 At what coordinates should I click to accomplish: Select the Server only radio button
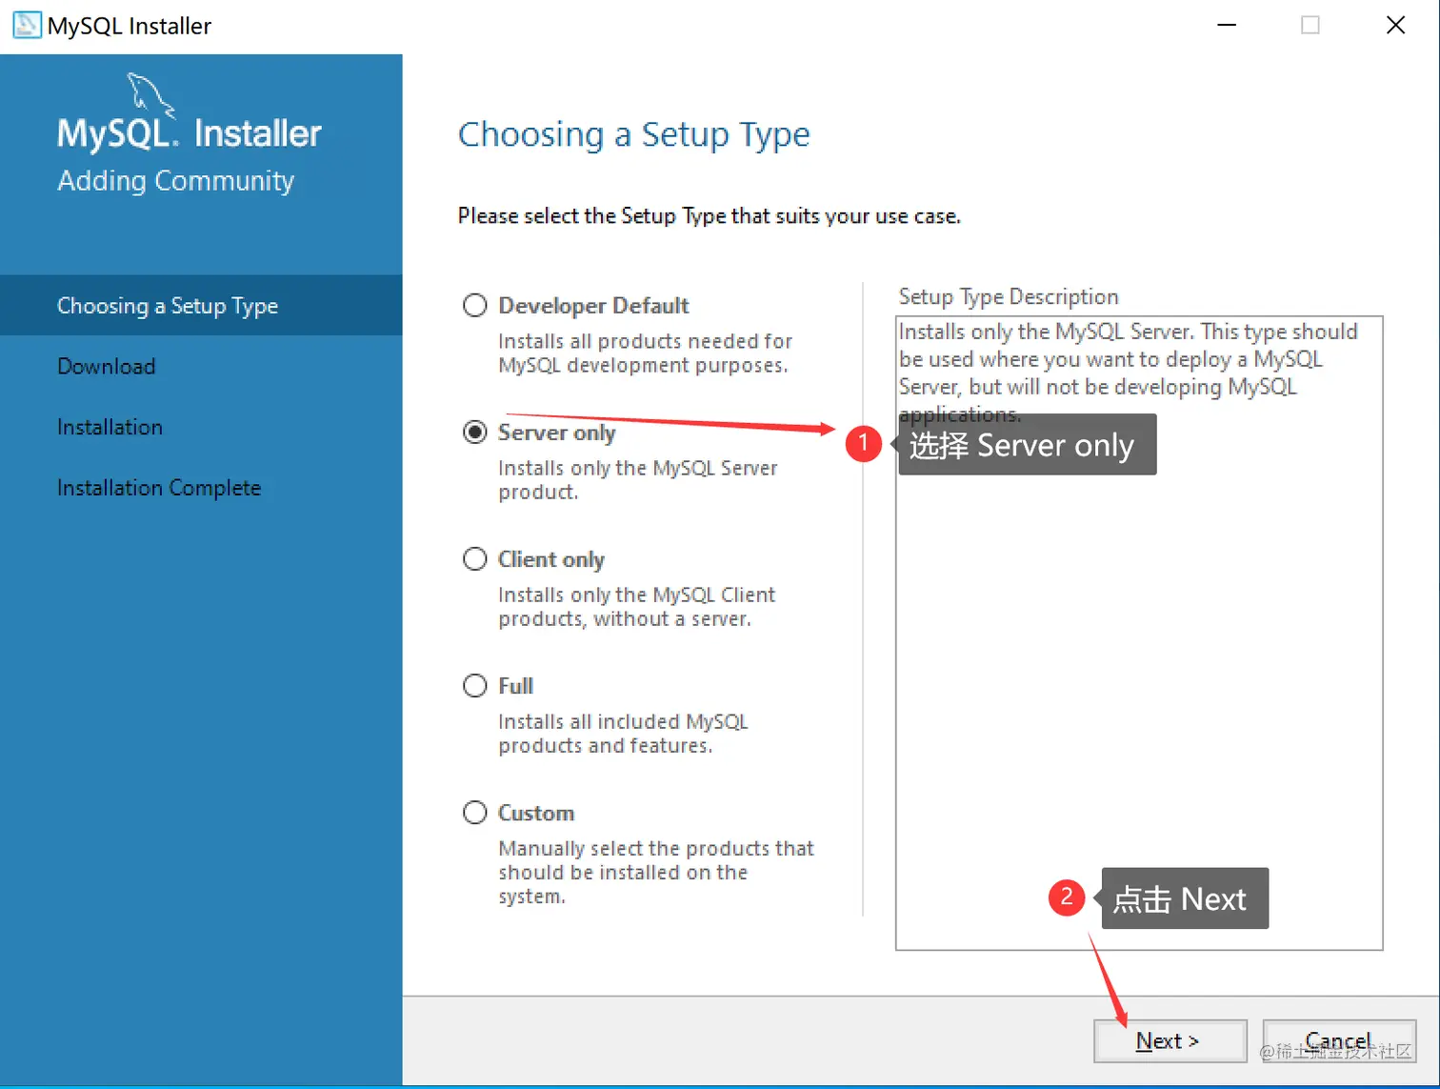point(475,433)
